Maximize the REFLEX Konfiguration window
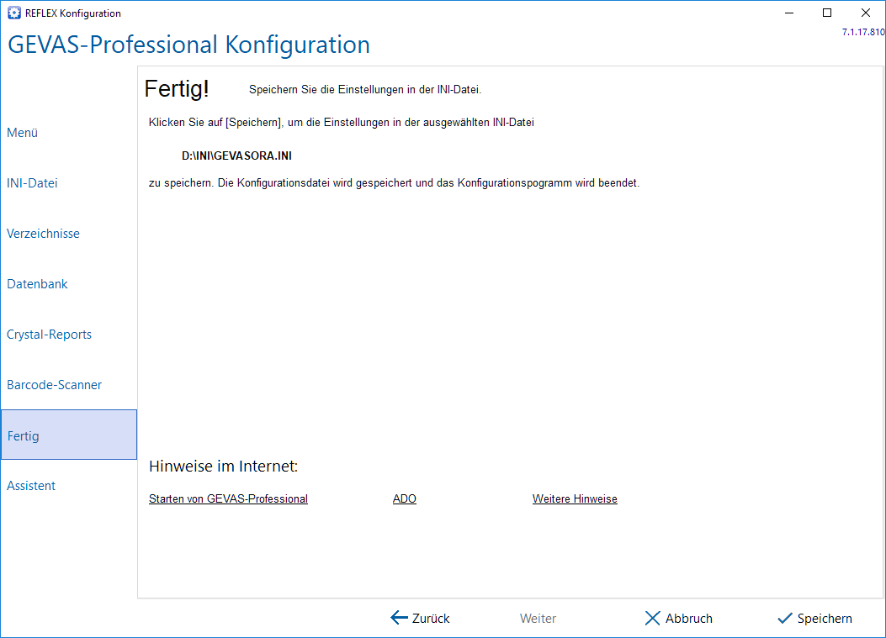Viewport: 886px width, 638px height. click(827, 13)
